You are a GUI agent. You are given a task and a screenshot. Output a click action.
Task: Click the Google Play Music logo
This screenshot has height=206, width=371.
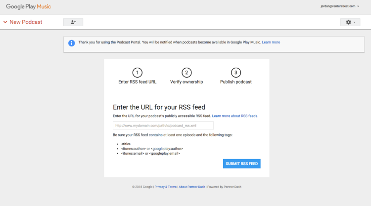click(x=28, y=6)
